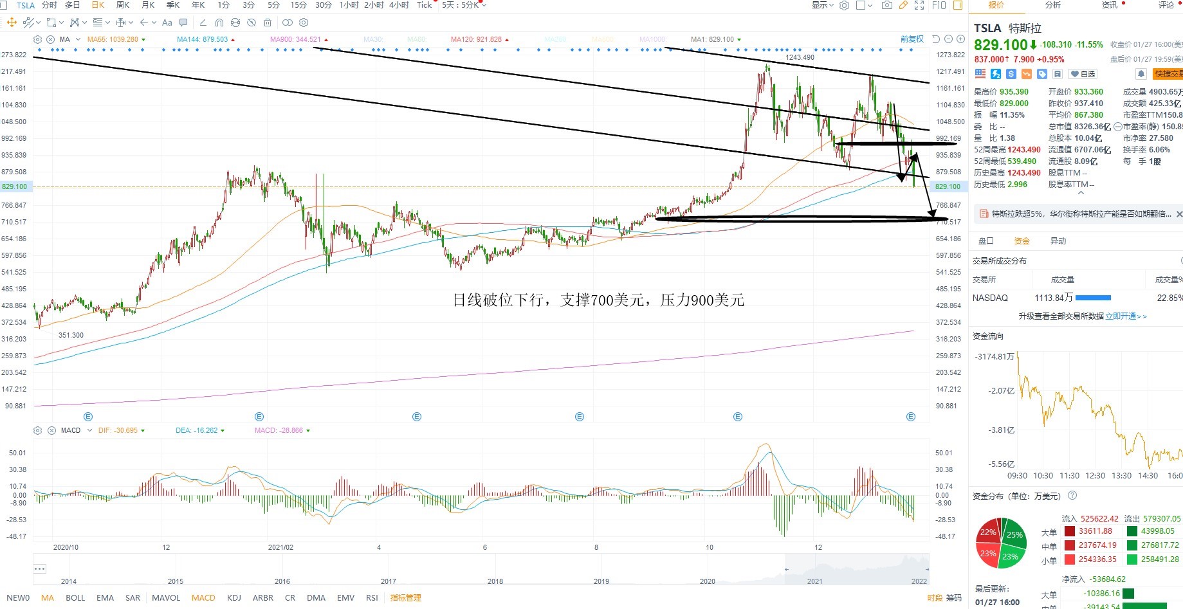Choose the rectangle shape drawing tool
The height and width of the screenshot is (609, 1183).
point(51,23)
